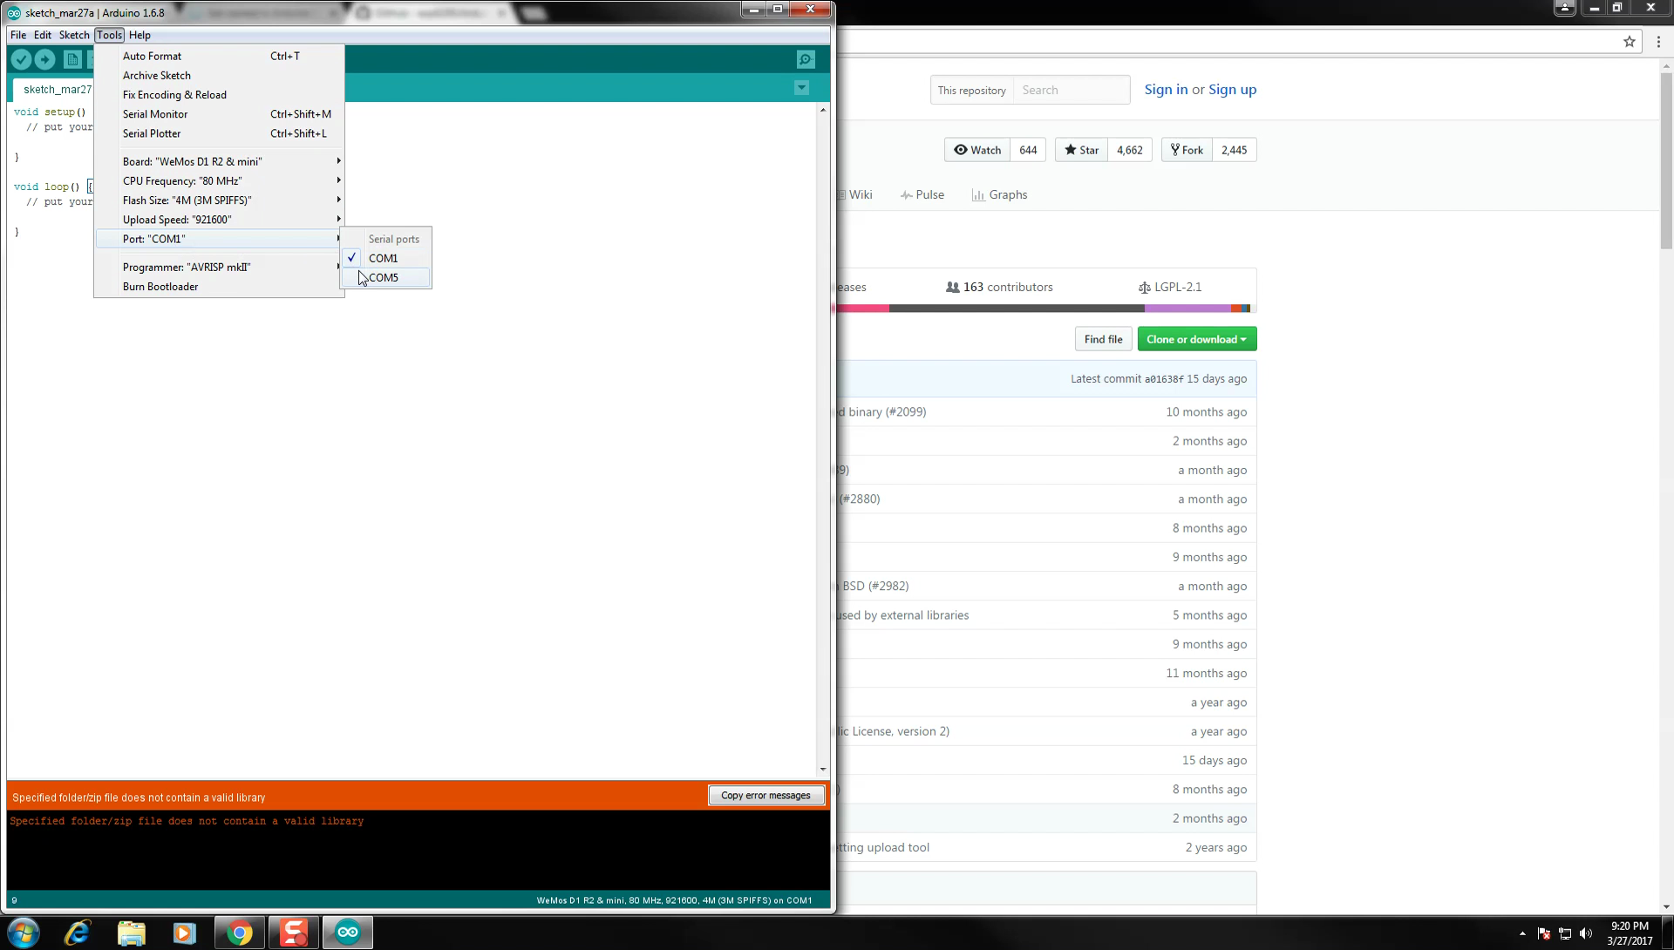Click the repository language color bar
The width and height of the screenshot is (1674, 950).
point(1046,309)
